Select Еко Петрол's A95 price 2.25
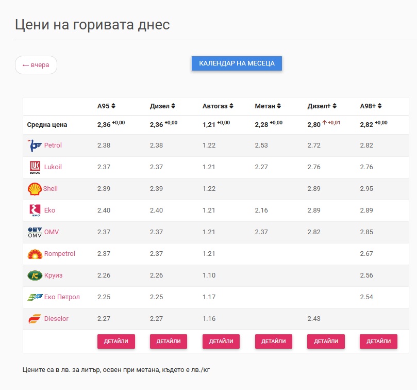Image resolution: width=417 pixels, height=390 pixels. click(104, 297)
